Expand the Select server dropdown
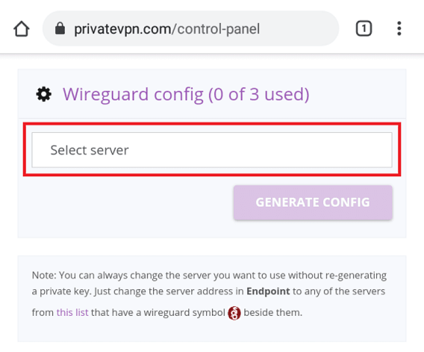Viewport: 424px width, 352px height. (212, 150)
